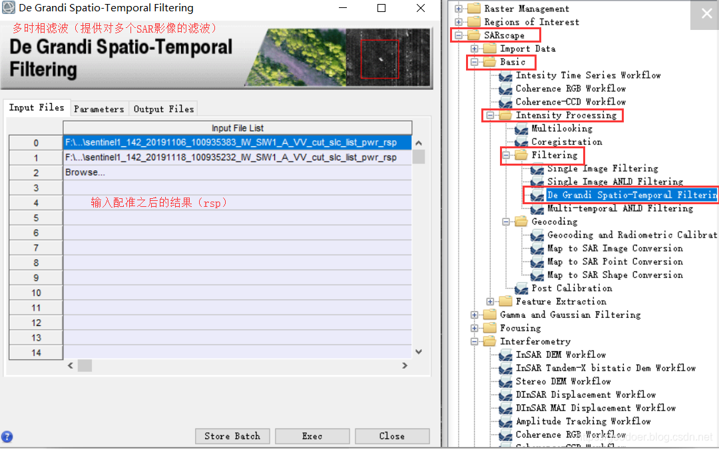719x449 pixels.
Task: Open DInSAR Displacement Workflow icon
Action: [506, 395]
